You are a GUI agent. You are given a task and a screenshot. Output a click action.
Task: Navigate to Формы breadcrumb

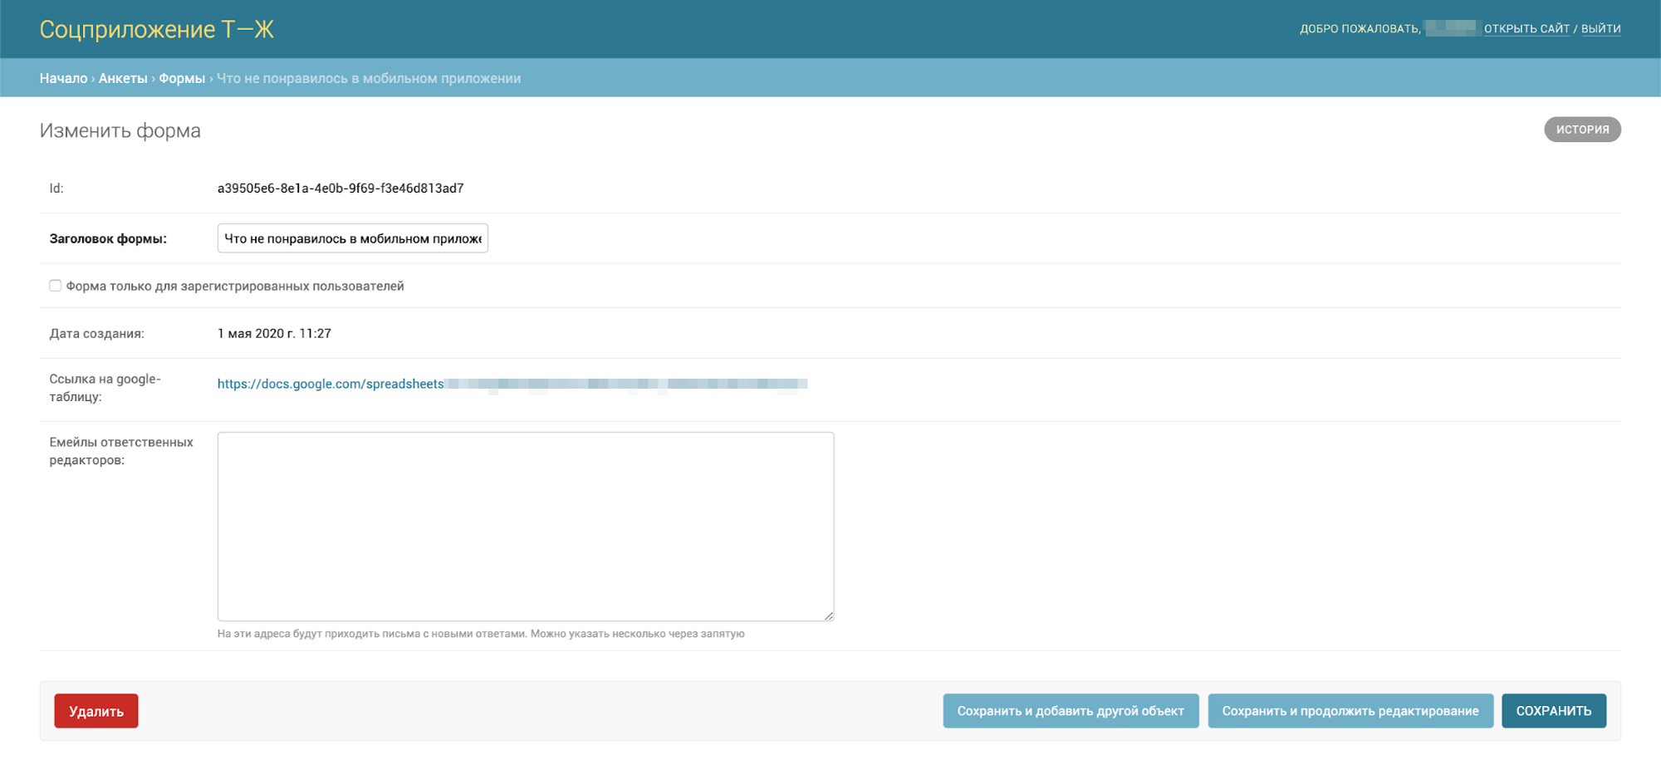182,78
